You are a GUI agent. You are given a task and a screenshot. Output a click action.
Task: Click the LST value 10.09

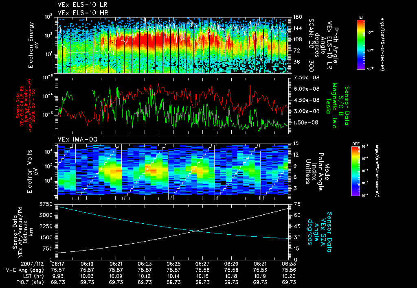point(116,276)
